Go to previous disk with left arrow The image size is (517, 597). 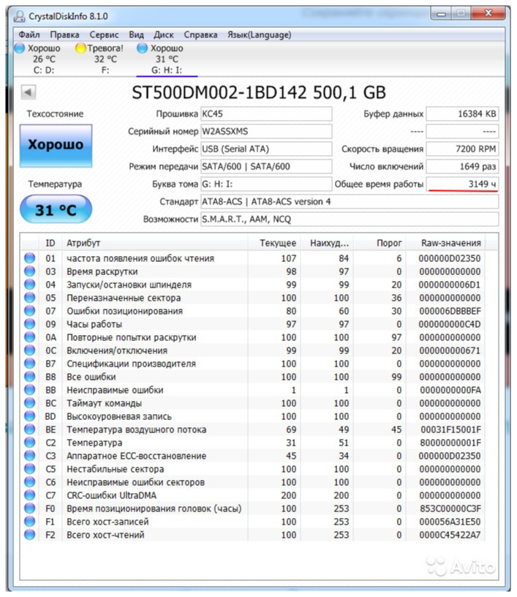tap(29, 91)
